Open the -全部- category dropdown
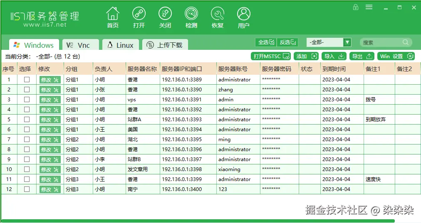Screen dimensions: 421x223 click(329, 42)
